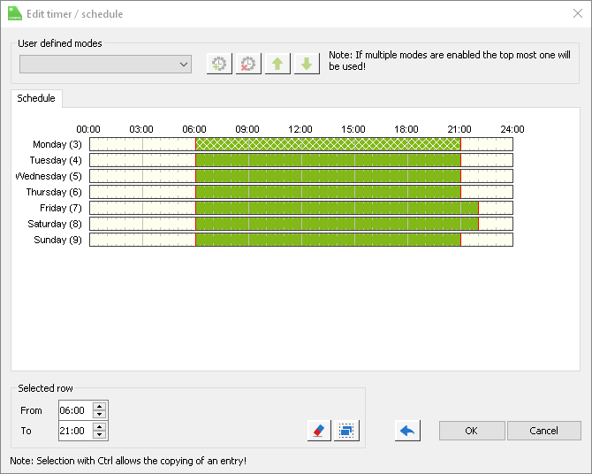
Task: Close the Edit timer dialog window
Action: [x=578, y=13]
